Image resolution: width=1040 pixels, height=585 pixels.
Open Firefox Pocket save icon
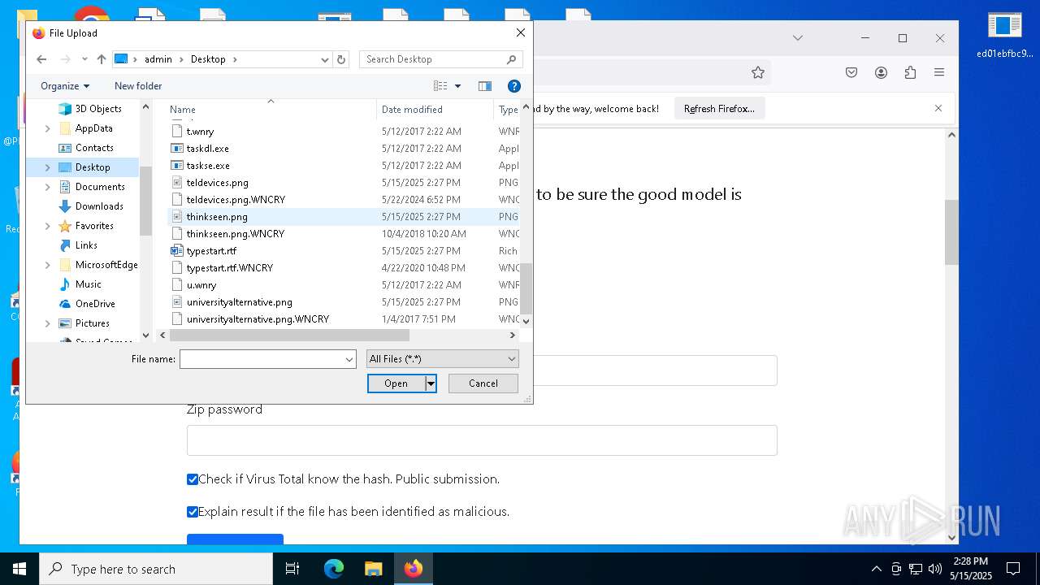pos(851,72)
